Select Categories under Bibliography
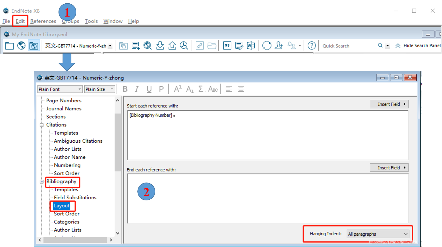 tap(67, 222)
